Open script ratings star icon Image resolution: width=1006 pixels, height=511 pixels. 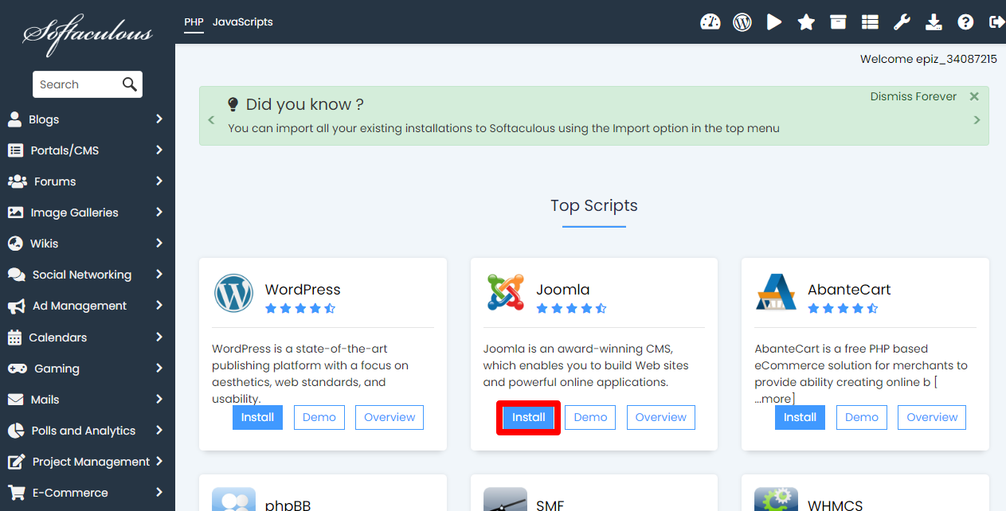[806, 22]
